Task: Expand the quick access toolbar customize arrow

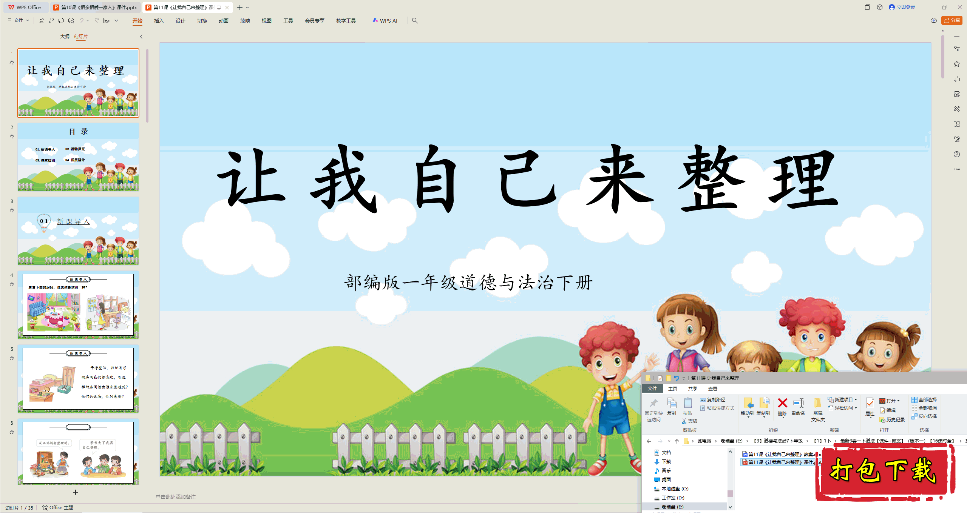Action: coord(116,20)
